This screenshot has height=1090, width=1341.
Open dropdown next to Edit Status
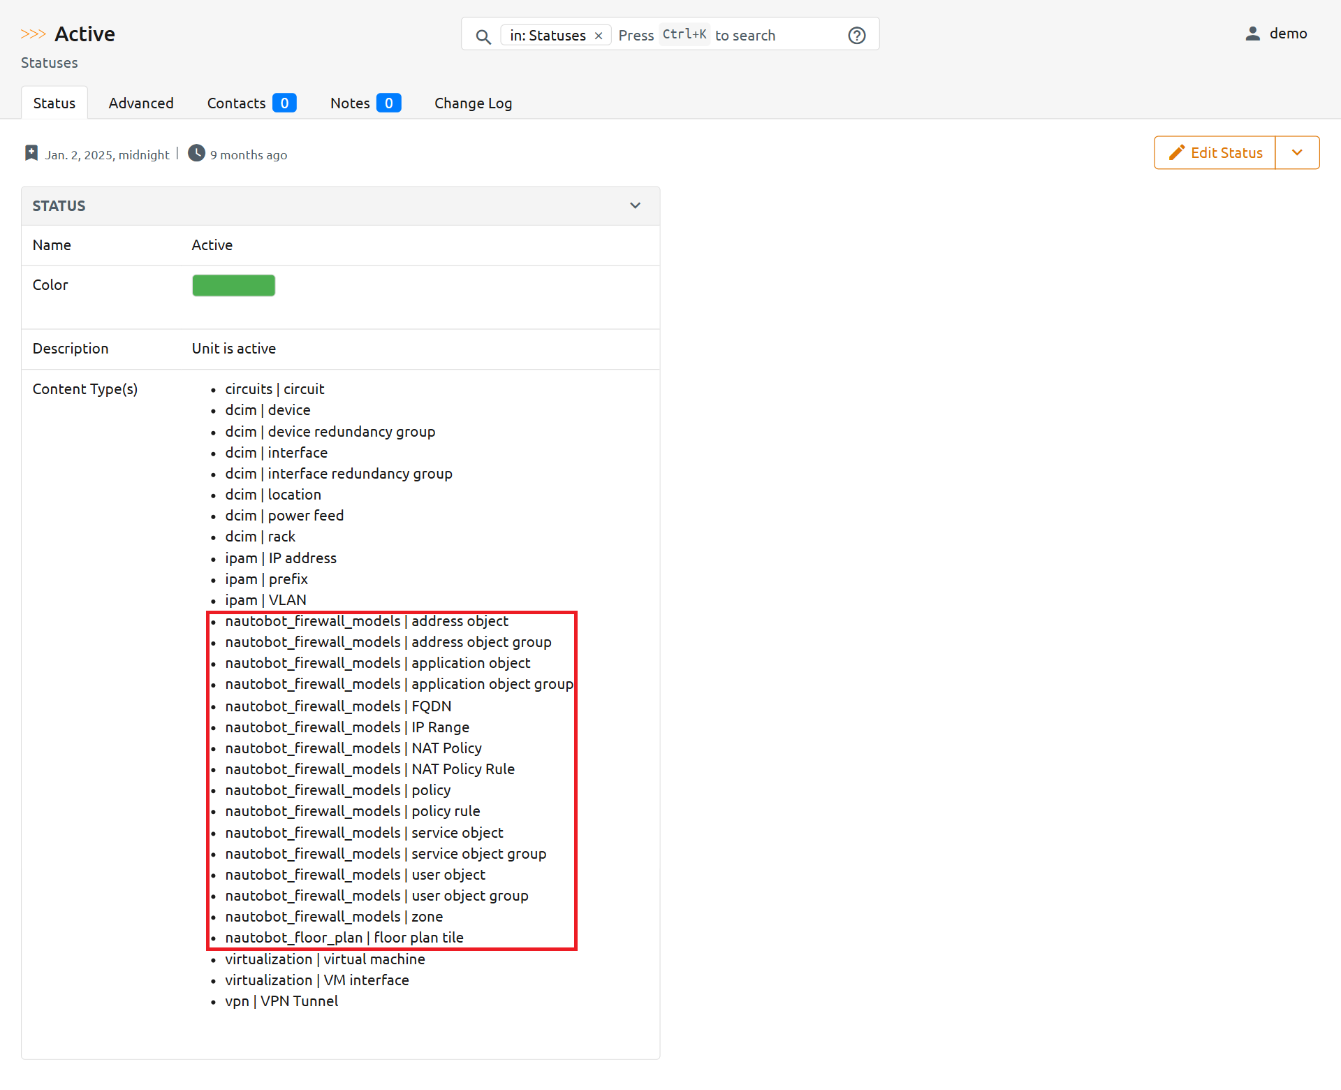click(1297, 152)
